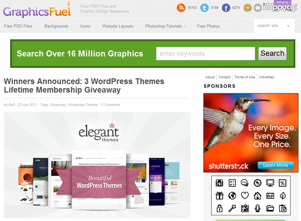
Task: Click the grey envelope contact icon
Action: pyautogui.click(x=258, y=8)
